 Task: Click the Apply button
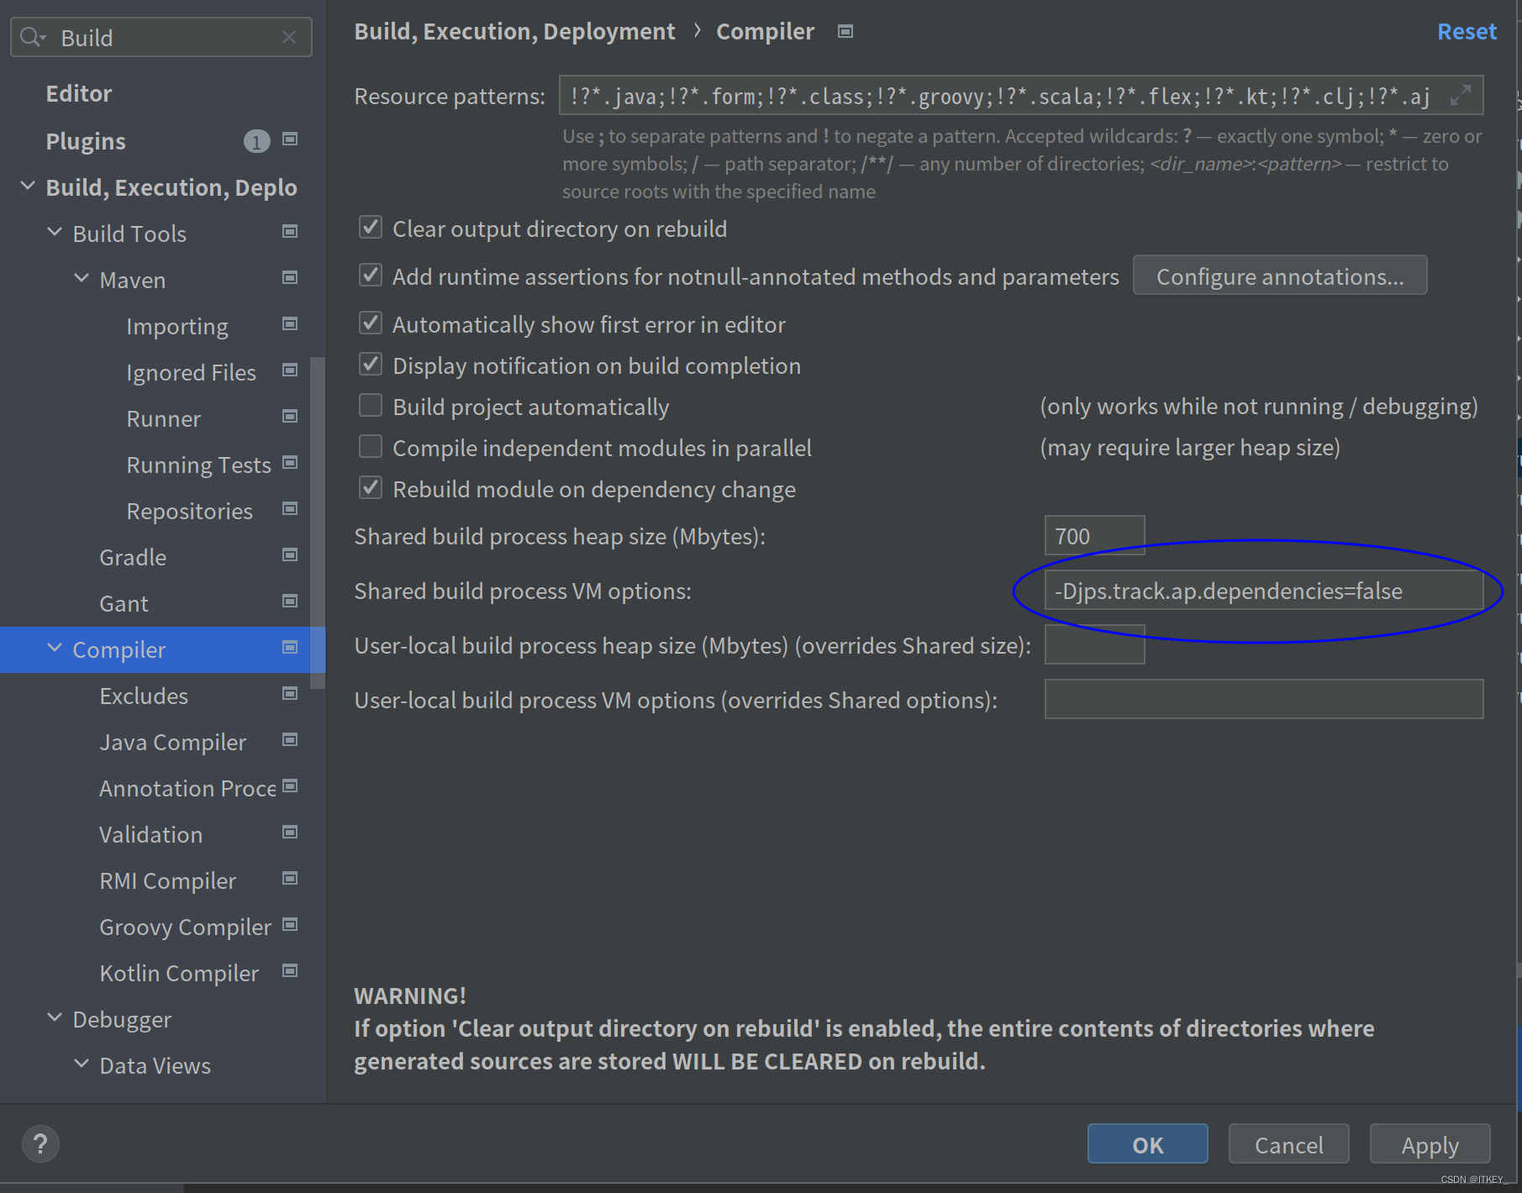[1430, 1144]
